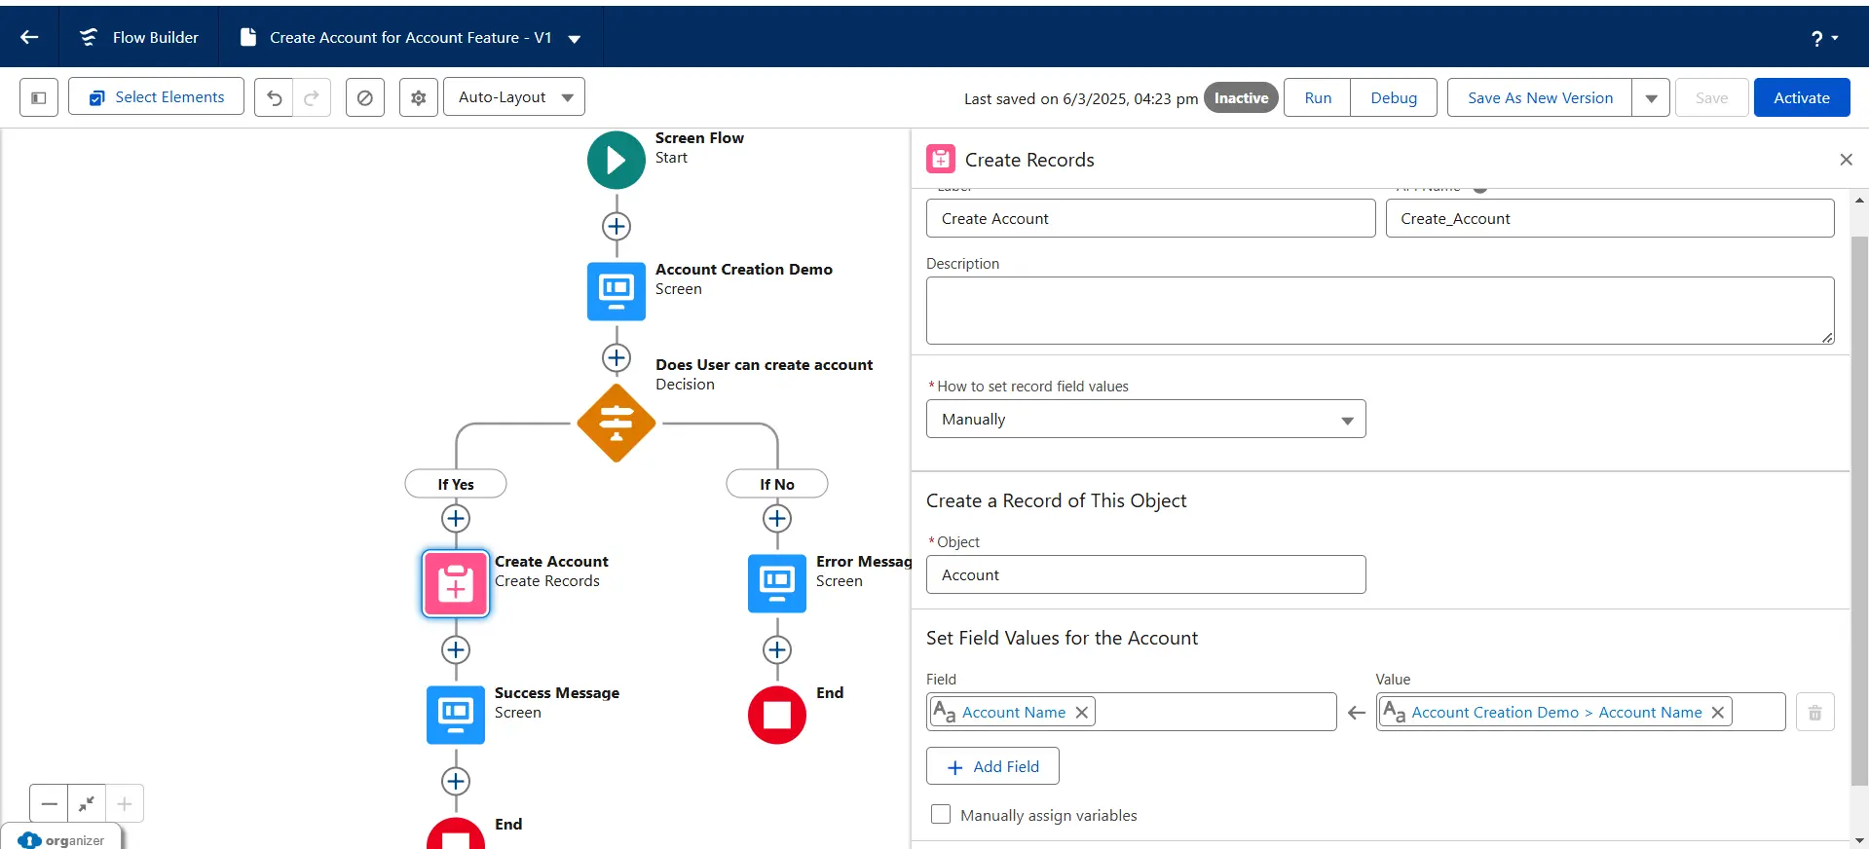
Task: Click the Account Name field pill
Action: click(1013, 713)
